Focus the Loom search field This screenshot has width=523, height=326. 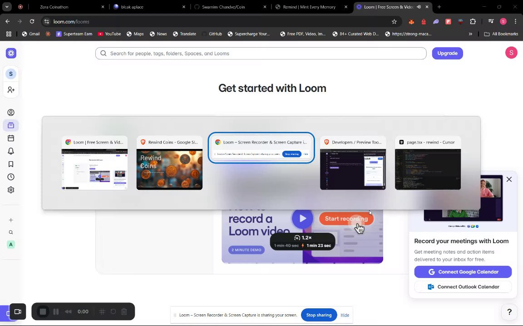(261, 53)
